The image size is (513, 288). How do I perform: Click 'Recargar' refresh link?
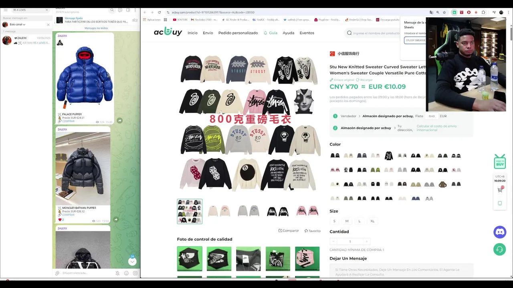tap(364, 80)
